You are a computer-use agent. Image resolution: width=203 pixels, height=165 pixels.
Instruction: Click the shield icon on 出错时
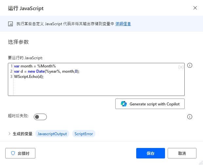(x=13, y=153)
